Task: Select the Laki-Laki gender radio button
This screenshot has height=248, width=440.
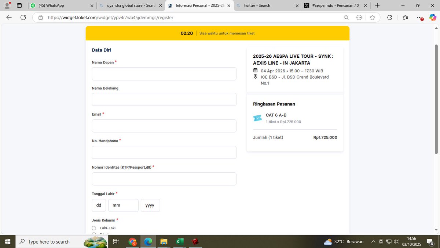Action: 94,228
